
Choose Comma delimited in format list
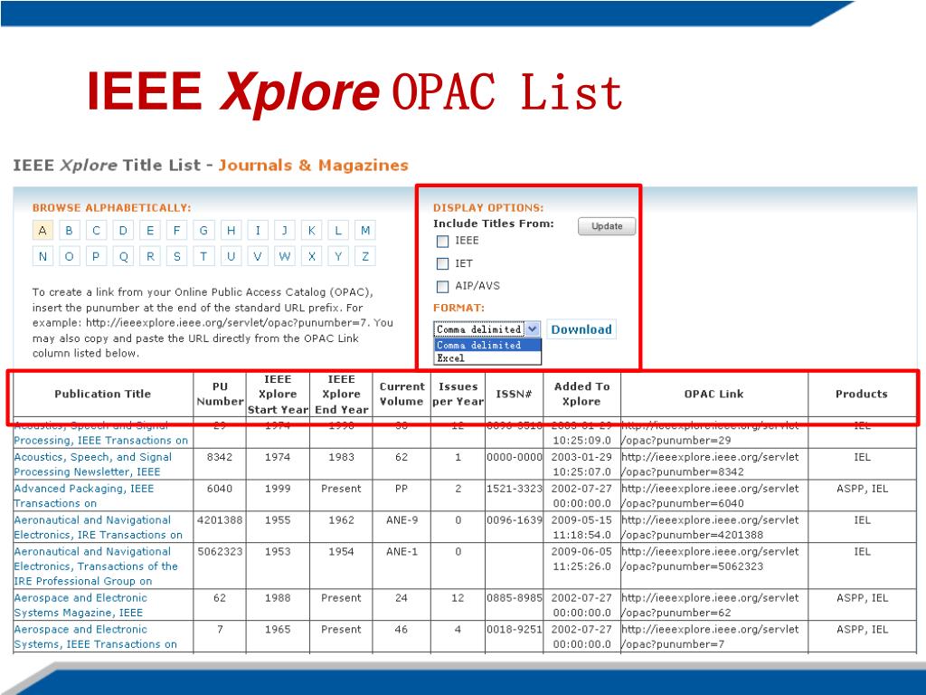pyautogui.click(x=487, y=345)
